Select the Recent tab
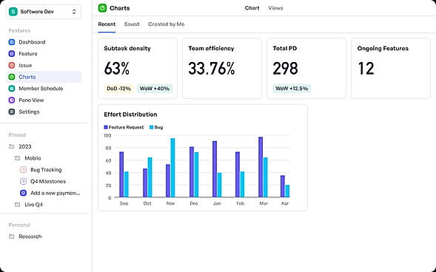The height and width of the screenshot is (272, 436). point(107,24)
